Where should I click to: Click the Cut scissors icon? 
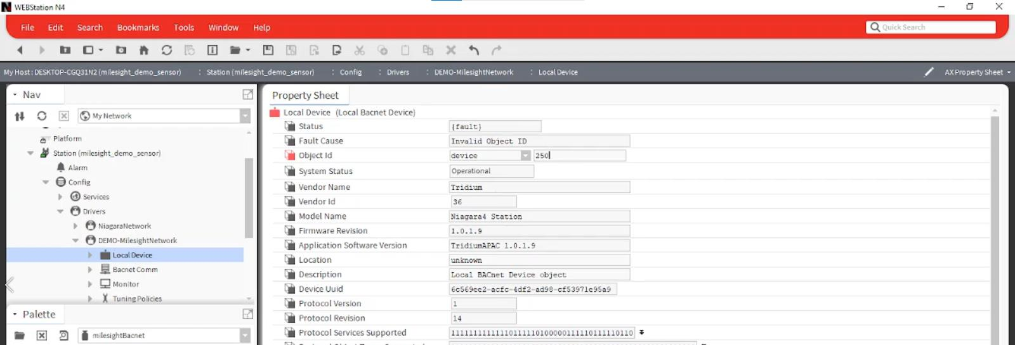coord(360,50)
